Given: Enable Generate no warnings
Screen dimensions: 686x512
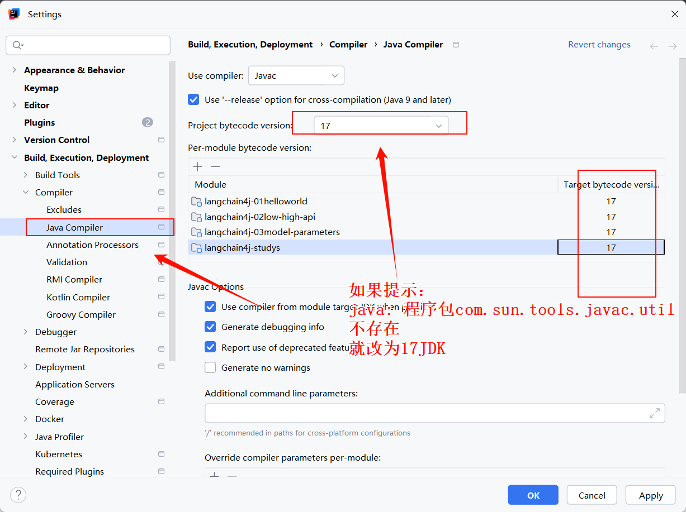Looking at the screenshot, I should pos(210,367).
